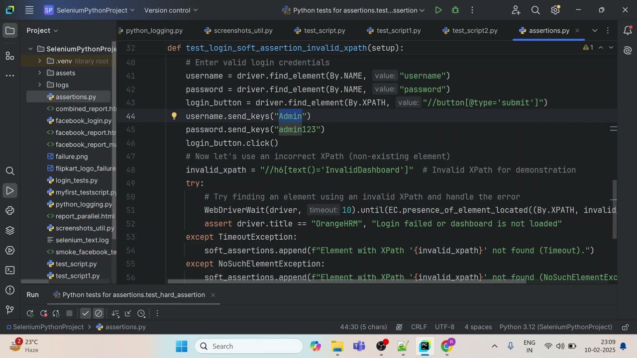The image size is (637, 358).
Task: Change 4 spaces indent setting
Action: tap(478, 327)
